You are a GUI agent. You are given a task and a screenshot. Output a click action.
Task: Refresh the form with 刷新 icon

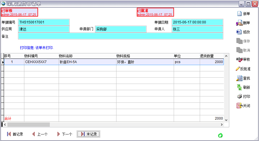pos(239,87)
